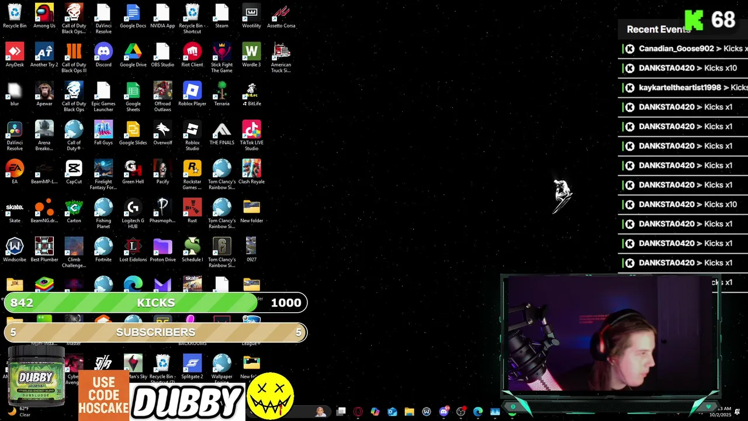Image resolution: width=748 pixels, height=421 pixels.
Task: Open the Wordle 3 desktop icon
Action: [251, 55]
